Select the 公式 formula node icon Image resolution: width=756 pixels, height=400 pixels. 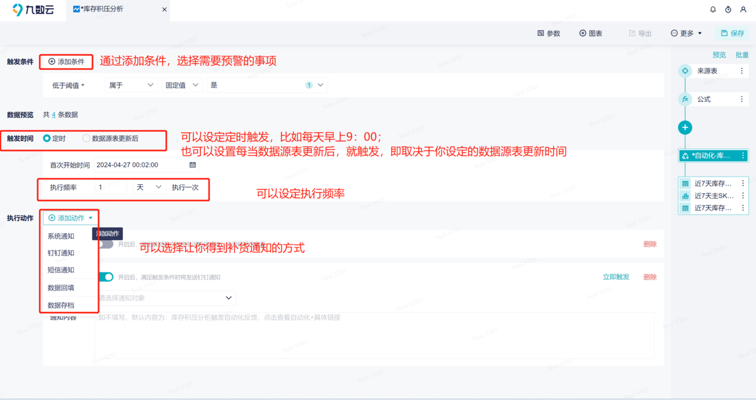pyautogui.click(x=685, y=99)
